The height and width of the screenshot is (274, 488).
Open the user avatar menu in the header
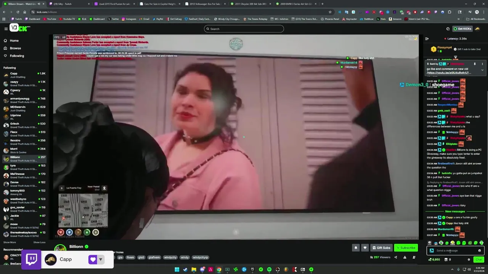pos(477,29)
